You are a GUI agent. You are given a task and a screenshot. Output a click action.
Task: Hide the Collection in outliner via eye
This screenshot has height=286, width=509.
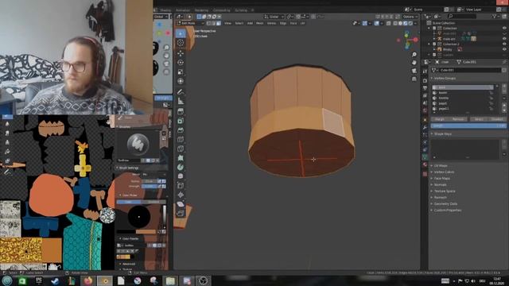504,29
